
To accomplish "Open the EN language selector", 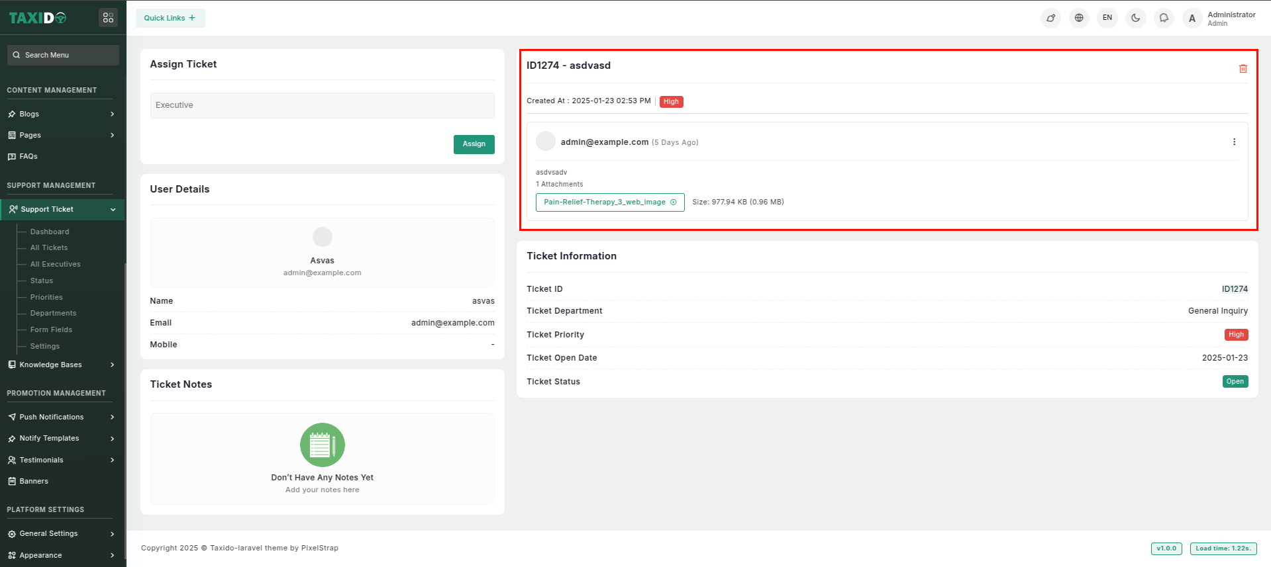I will 1107,18.
